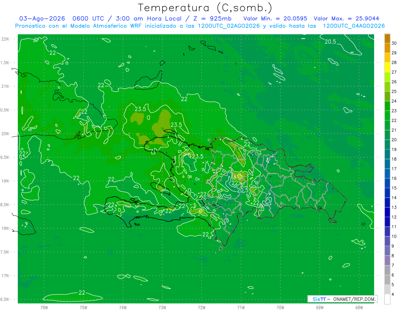Click the "20.5" contour label near the top-right corner

point(330,41)
